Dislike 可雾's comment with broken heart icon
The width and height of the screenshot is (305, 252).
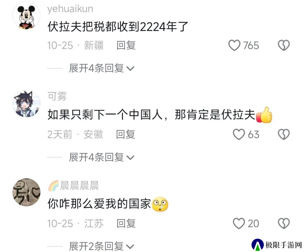[x=284, y=134]
